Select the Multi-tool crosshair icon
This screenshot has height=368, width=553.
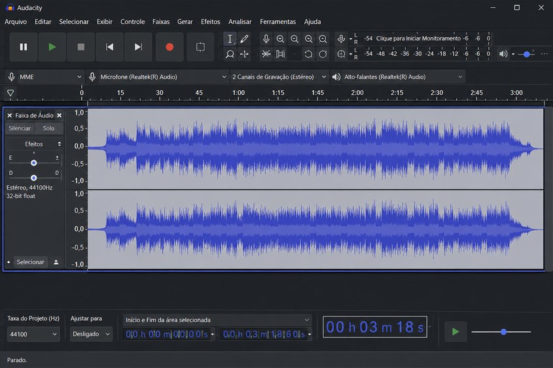click(244, 54)
